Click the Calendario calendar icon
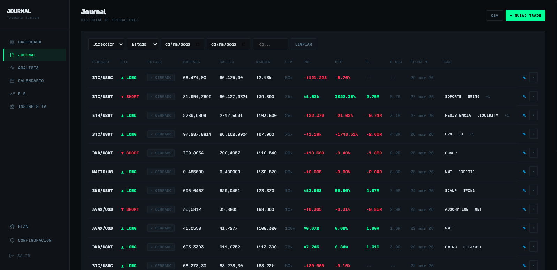Screen dimensions: 557x270 pos(12,81)
